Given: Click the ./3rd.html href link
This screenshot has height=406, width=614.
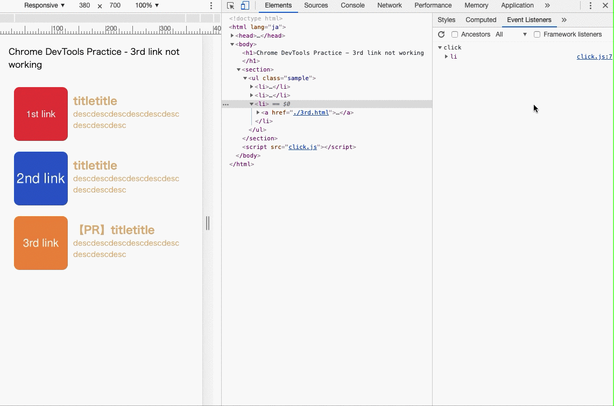Looking at the screenshot, I should pyautogui.click(x=310, y=112).
